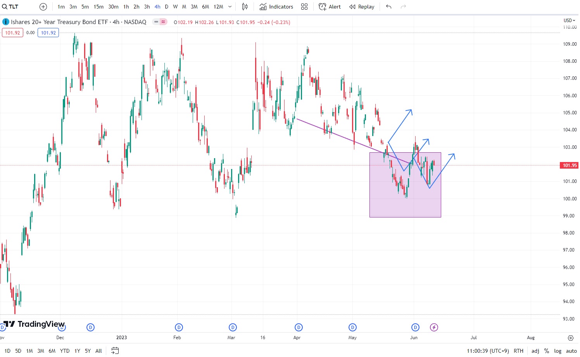The height and width of the screenshot is (357, 580).
Task: Open the RTH session menu
Action: [x=518, y=351]
